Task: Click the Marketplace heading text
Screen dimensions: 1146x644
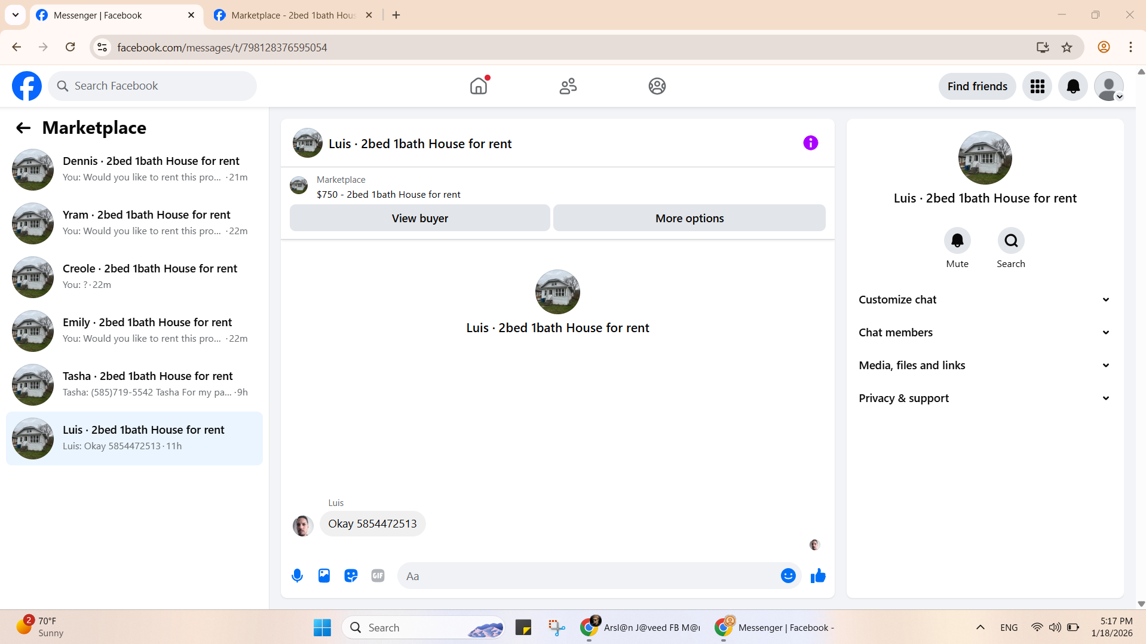Action: (94, 128)
